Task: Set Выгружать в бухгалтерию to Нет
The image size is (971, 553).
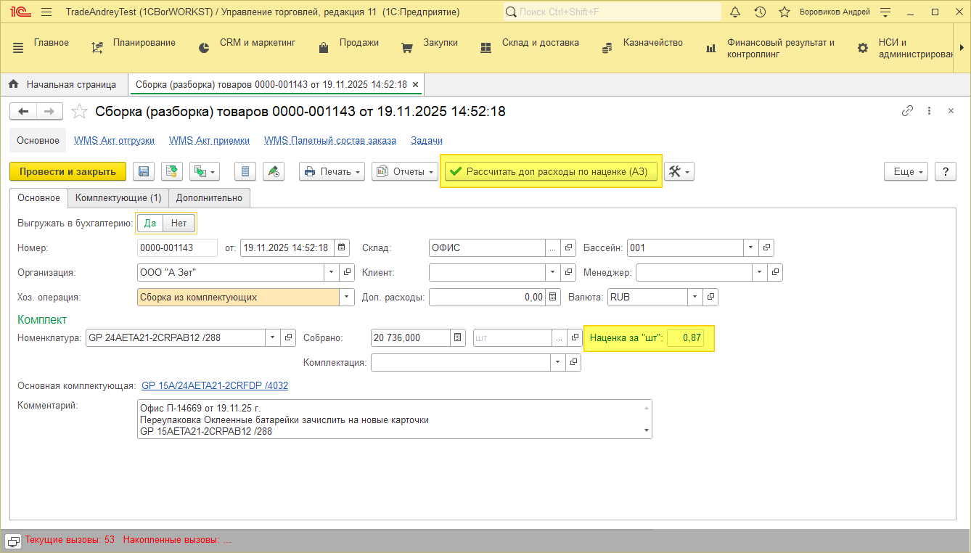Action: click(179, 224)
